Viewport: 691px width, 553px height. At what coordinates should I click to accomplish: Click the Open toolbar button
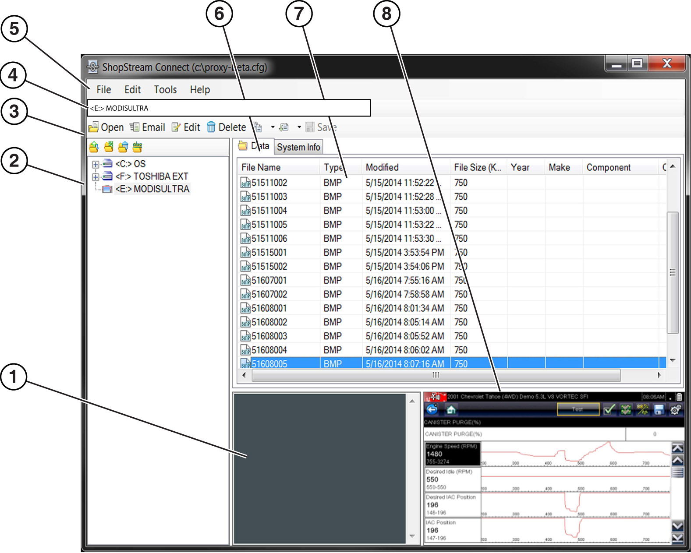106,127
